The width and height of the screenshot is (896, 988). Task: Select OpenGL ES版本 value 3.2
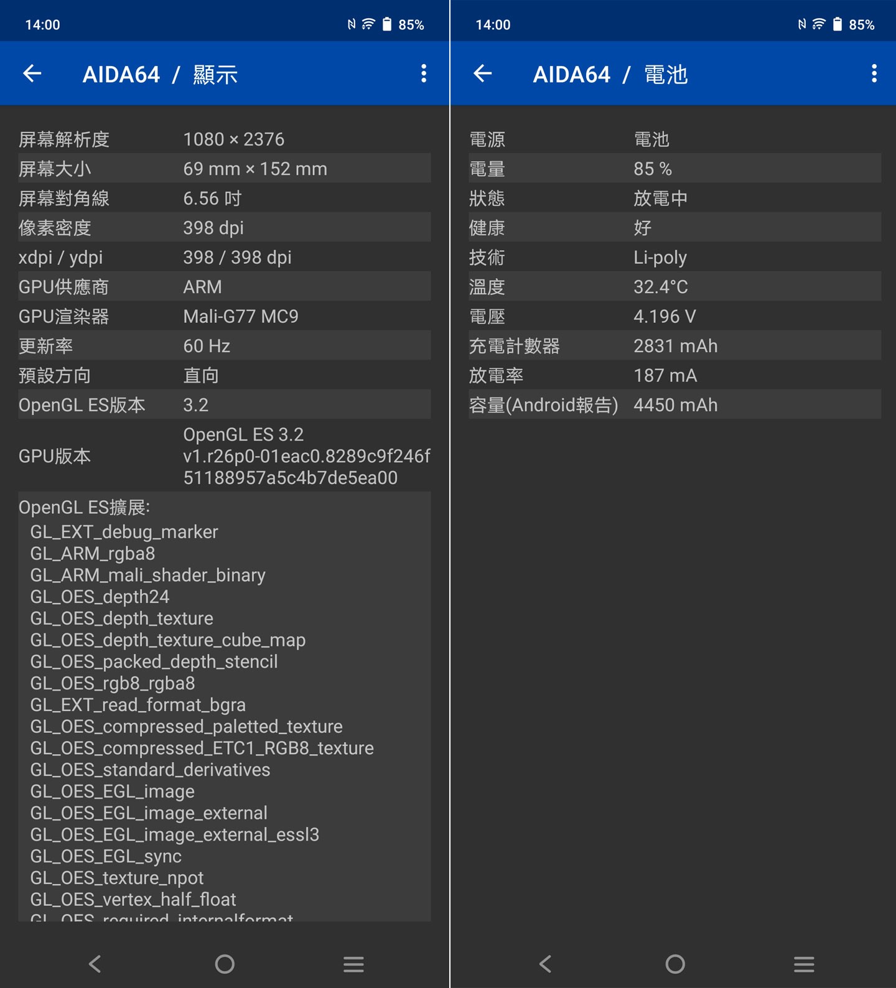click(x=195, y=405)
